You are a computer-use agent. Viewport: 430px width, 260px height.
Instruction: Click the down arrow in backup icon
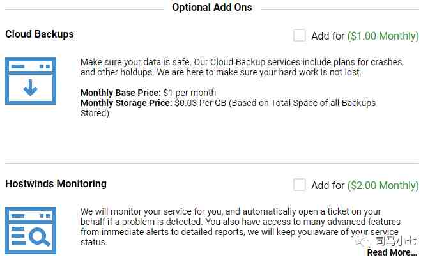(x=30, y=88)
